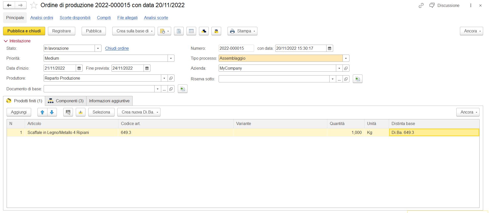Click Pubblica e chiudi button

(24, 31)
